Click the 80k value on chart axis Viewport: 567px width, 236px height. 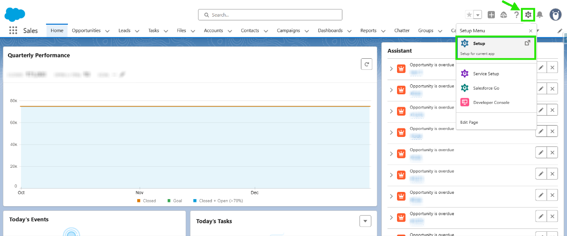13,100
